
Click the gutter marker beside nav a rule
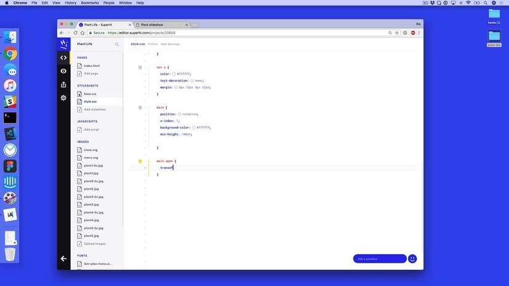point(140,67)
